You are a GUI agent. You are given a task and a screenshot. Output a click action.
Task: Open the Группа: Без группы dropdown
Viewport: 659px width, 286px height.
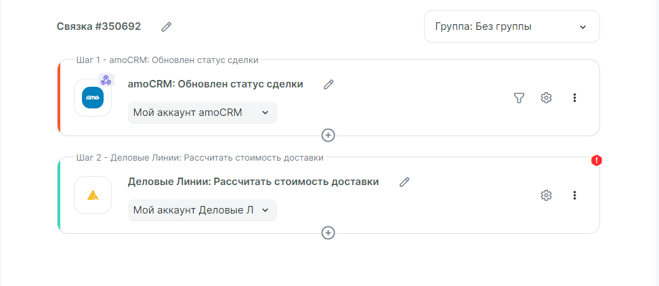click(x=511, y=26)
